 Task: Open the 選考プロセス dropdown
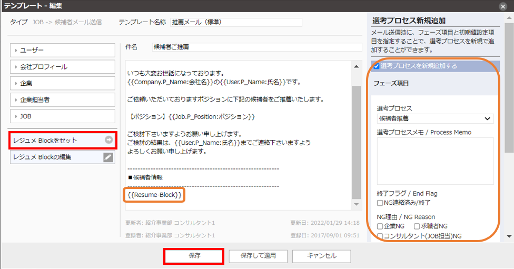pyautogui.click(x=435, y=118)
